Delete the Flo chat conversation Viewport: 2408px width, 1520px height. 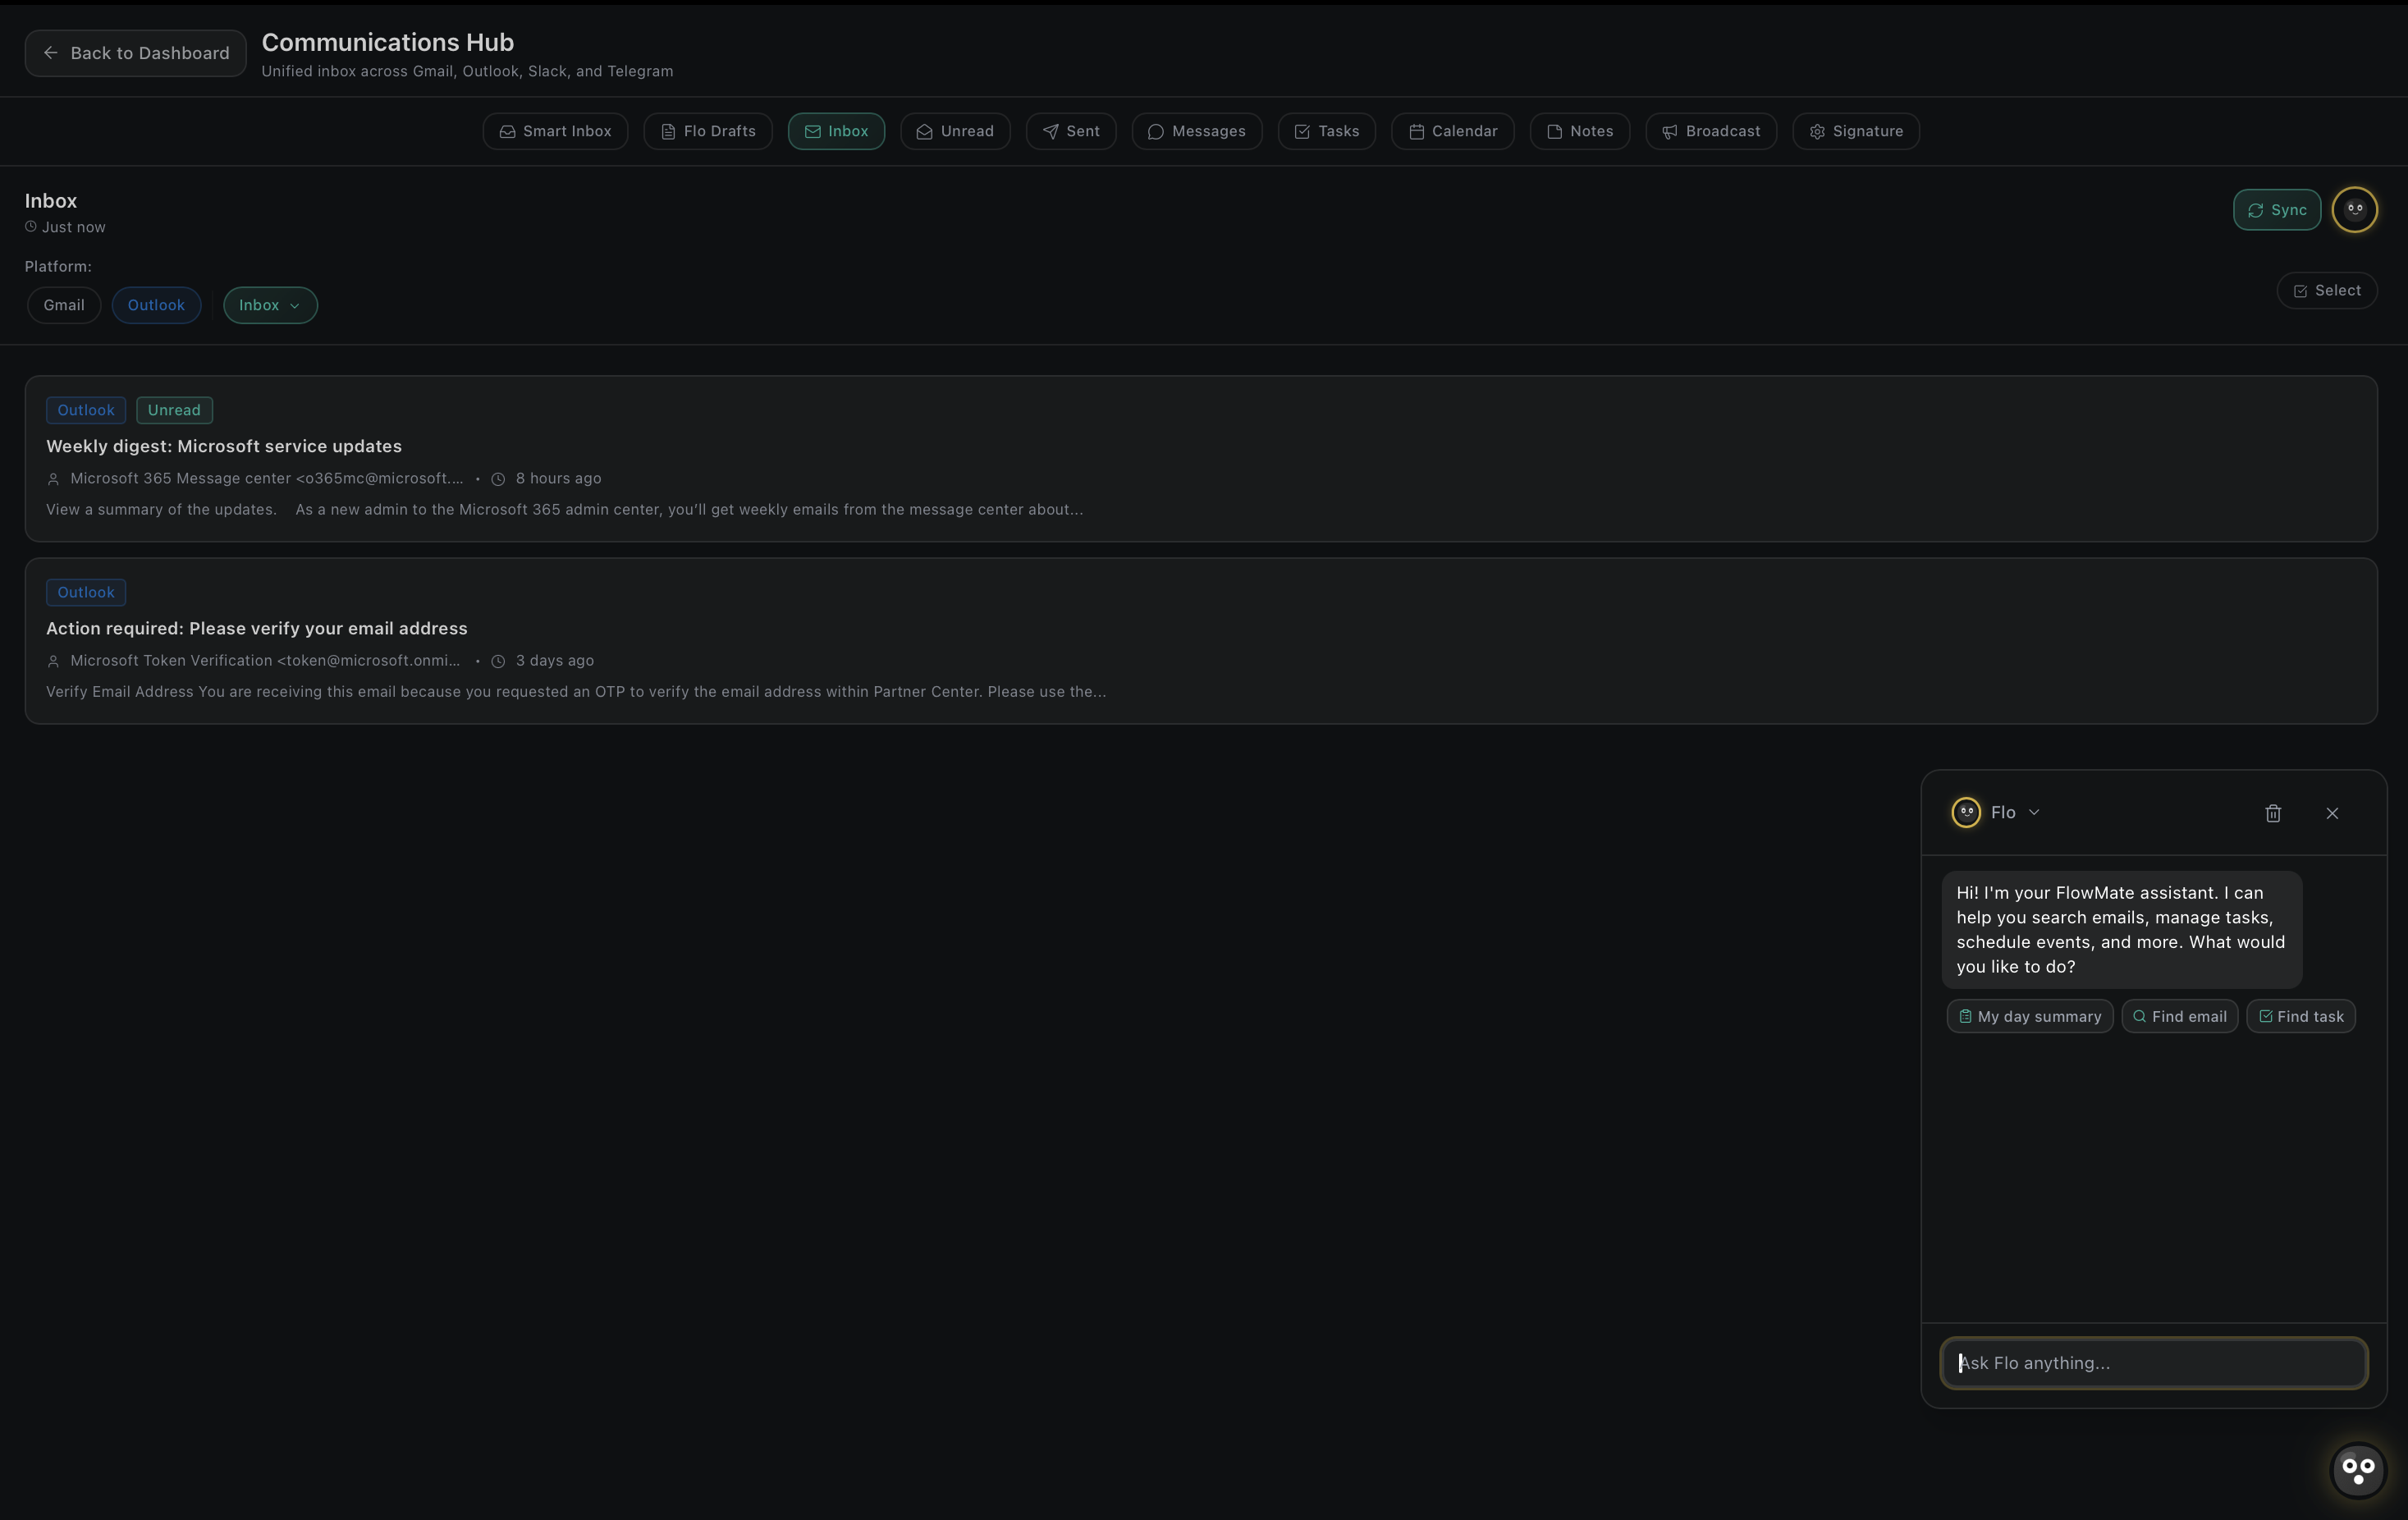tap(2272, 813)
